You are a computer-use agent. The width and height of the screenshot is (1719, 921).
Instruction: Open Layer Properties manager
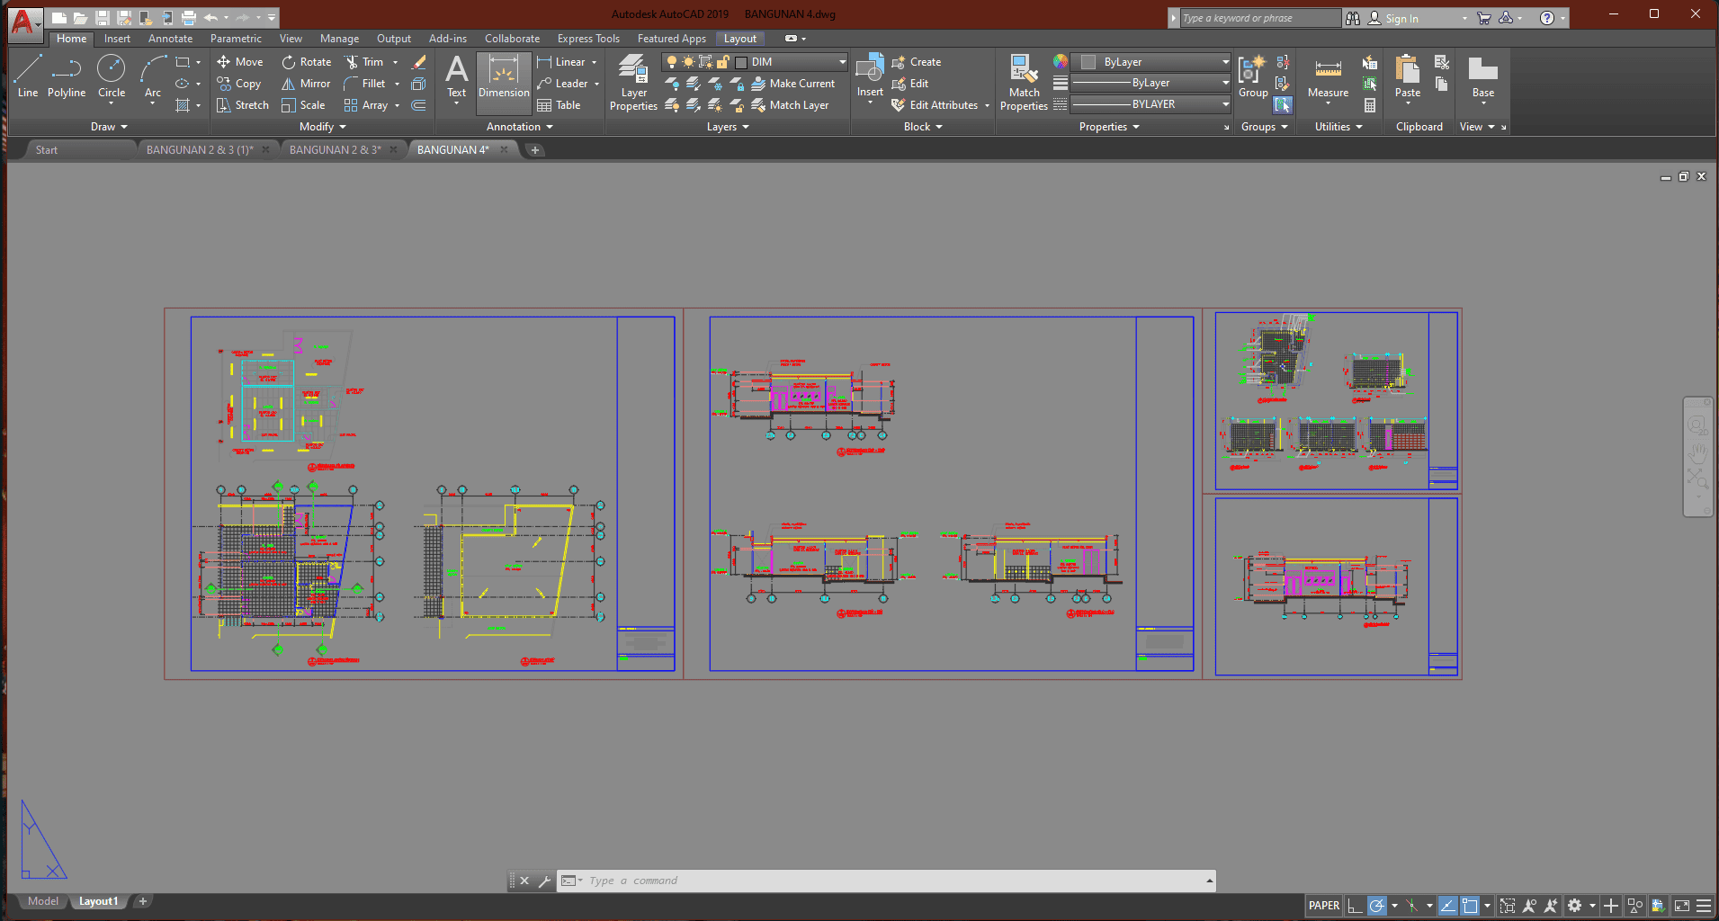click(x=633, y=82)
